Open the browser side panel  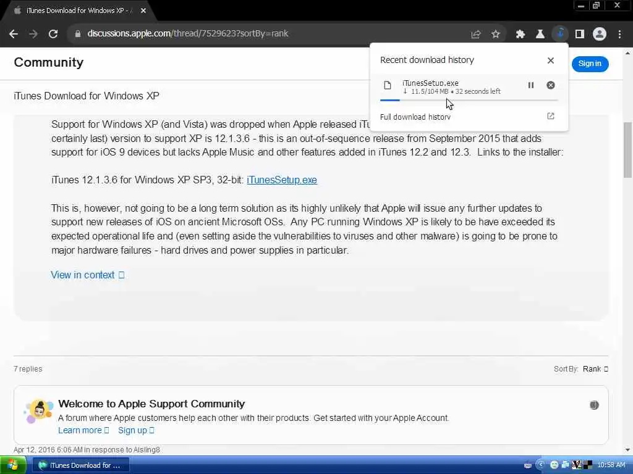580,35
